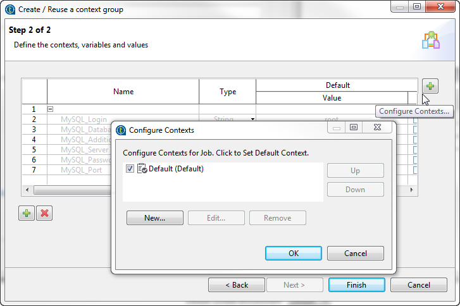Open the String type dropdown for MySQL_Login
Image resolution: width=460 pixels, height=306 pixels.
252,119
